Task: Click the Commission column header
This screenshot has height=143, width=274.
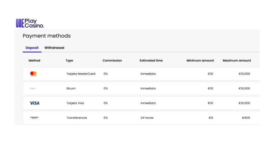Action: 112,61
